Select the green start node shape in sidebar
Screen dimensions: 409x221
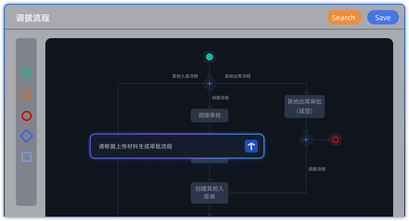point(26,73)
